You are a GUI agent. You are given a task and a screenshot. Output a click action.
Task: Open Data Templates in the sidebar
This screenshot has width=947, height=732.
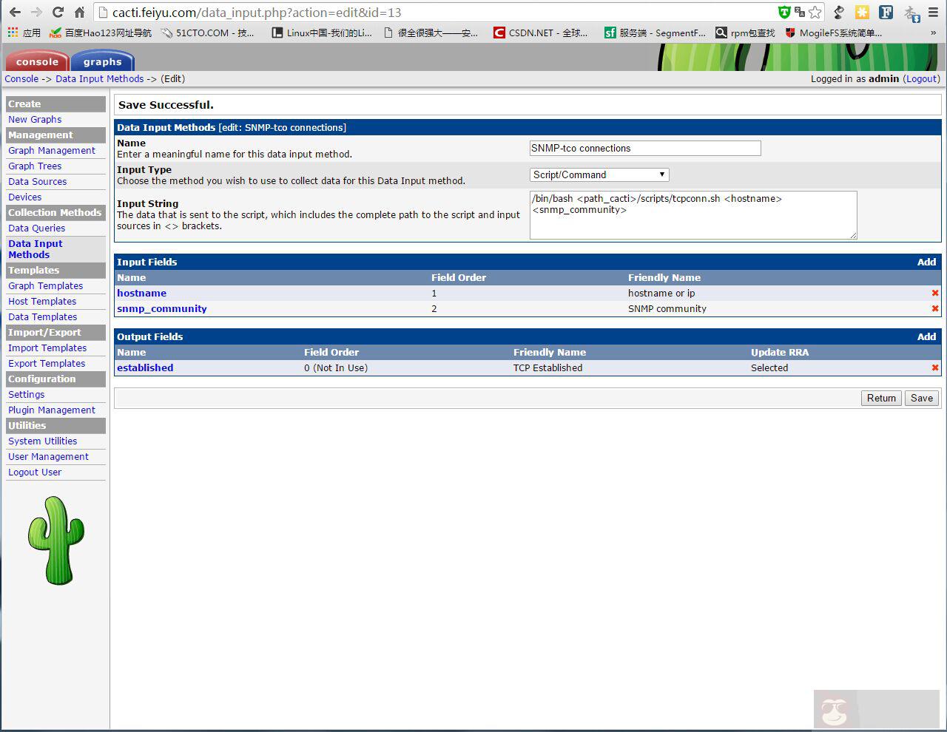tap(42, 317)
